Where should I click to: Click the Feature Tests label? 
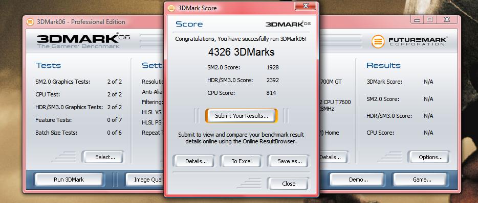tap(54, 120)
